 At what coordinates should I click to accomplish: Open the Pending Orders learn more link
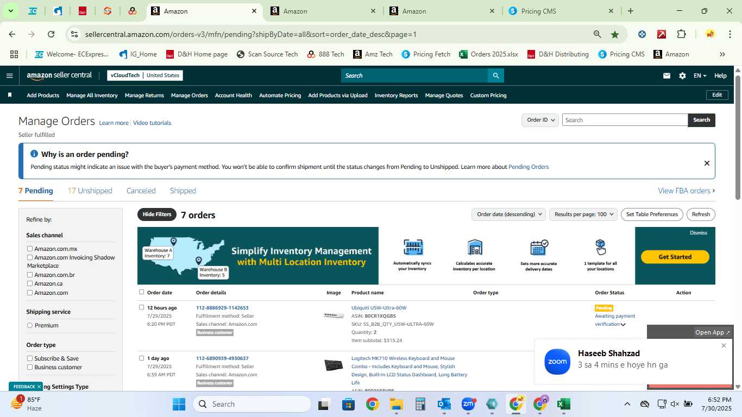point(529,167)
